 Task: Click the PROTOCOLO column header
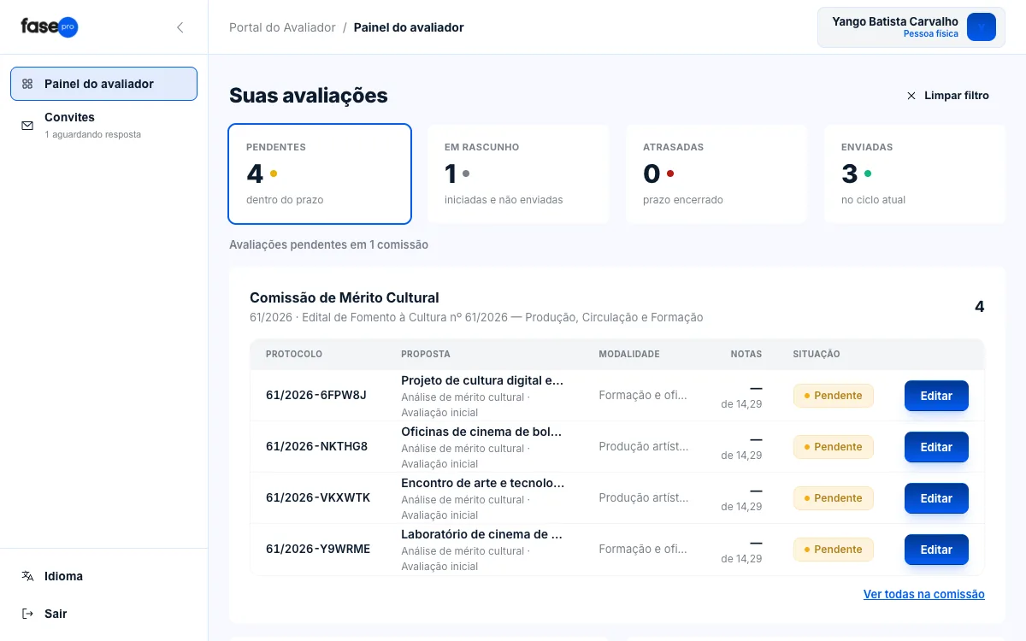[294, 354]
